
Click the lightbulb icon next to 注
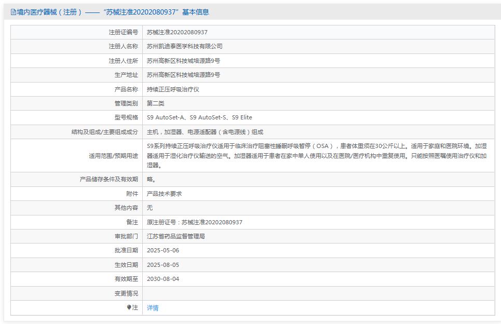click(129, 307)
